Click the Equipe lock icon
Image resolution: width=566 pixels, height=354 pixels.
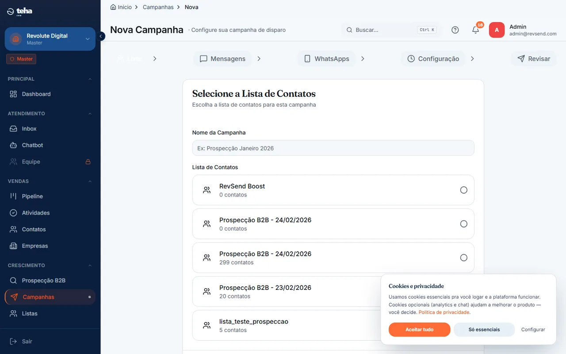coord(88,162)
